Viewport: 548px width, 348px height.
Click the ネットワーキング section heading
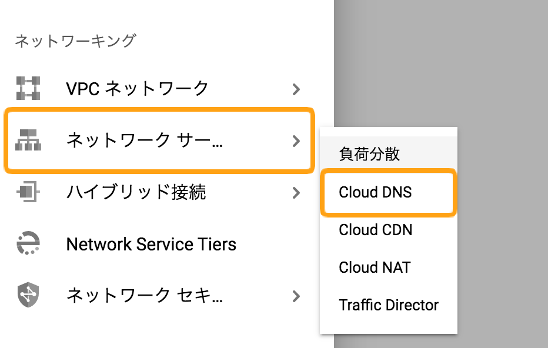[x=75, y=41]
